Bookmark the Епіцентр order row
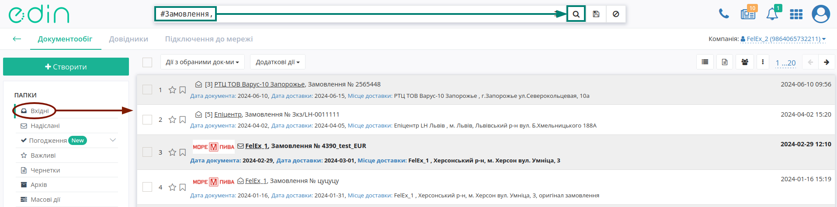This screenshot has height=207, width=837. click(183, 120)
